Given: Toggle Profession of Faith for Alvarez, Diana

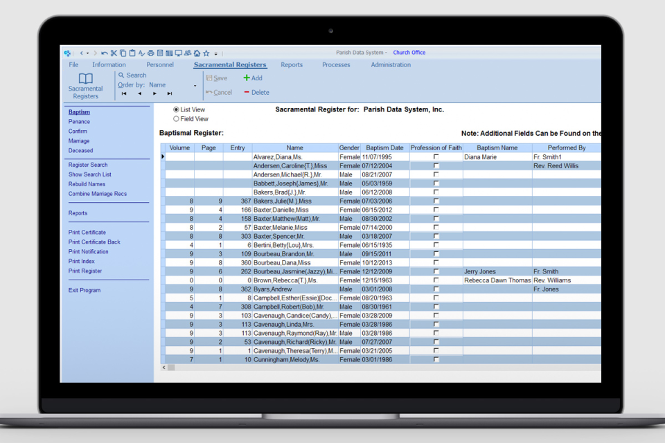Looking at the screenshot, I should [x=436, y=157].
